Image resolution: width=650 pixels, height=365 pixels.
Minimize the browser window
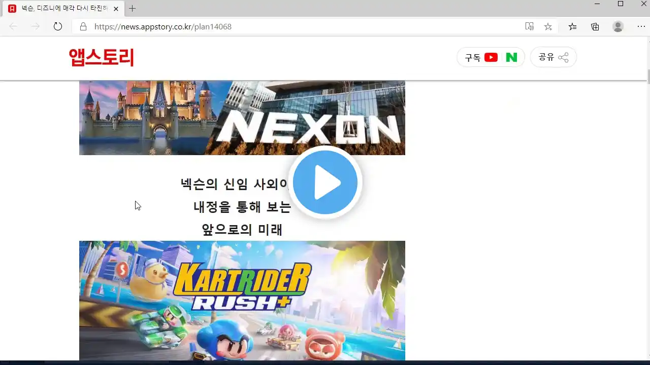point(597,4)
